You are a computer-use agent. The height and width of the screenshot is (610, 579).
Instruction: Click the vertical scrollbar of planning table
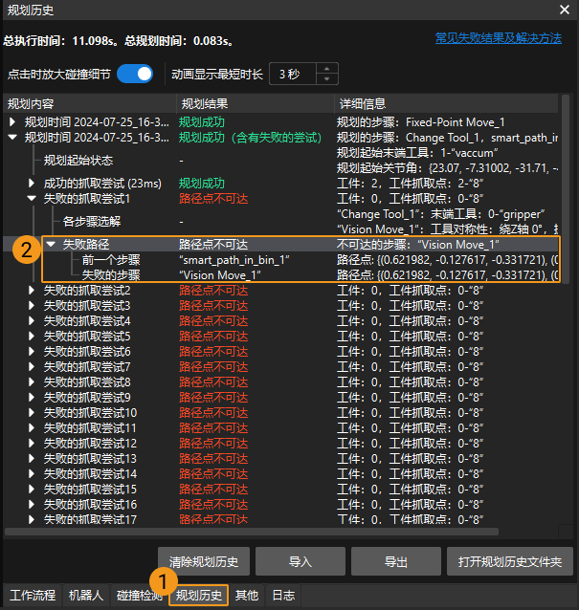click(566, 189)
